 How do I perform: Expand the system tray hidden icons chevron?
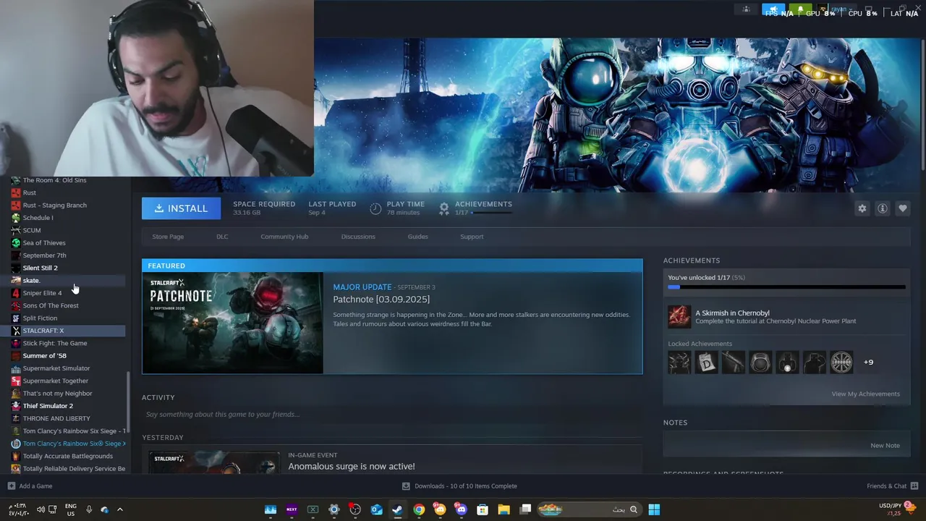pos(119,509)
